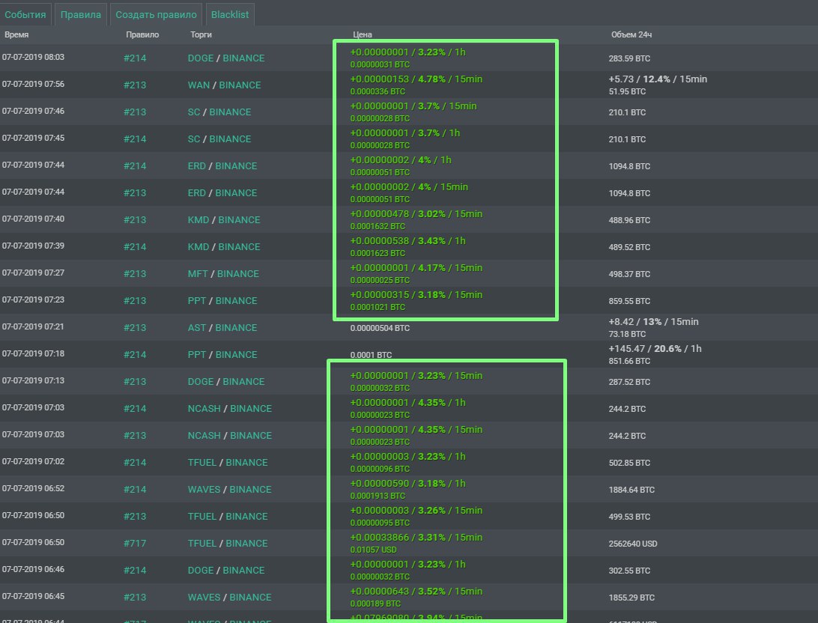The width and height of the screenshot is (818, 623).
Task: Open TFUEL link in the 07:02 row
Action: [x=202, y=463]
